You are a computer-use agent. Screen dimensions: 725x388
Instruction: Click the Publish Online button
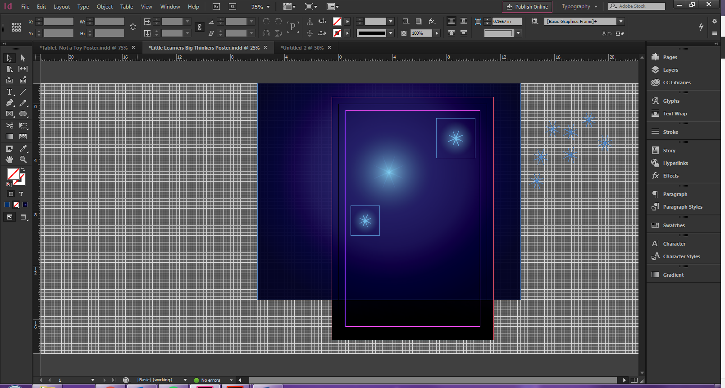(x=527, y=7)
